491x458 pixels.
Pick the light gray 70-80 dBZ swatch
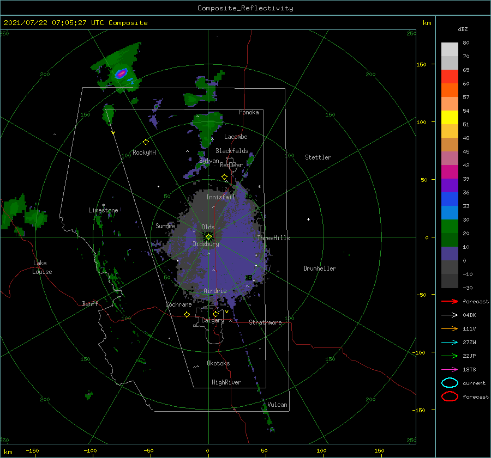click(450, 50)
